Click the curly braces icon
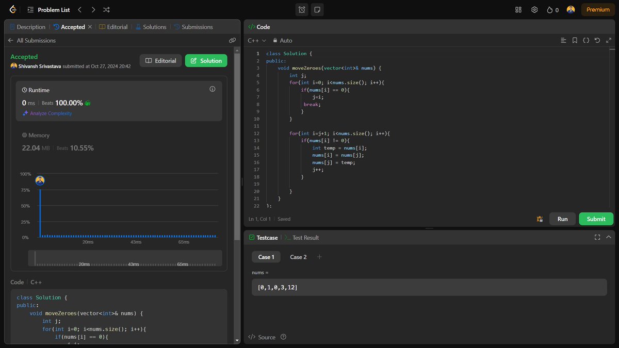619x348 pixels. [x=586, y=40]
